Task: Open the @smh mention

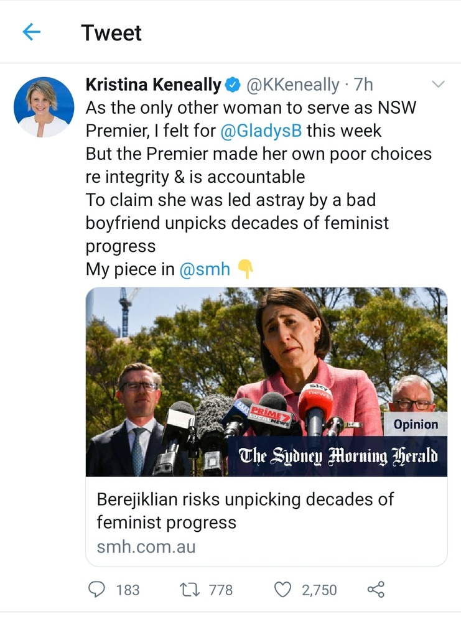Action: (x=205, y=269)
